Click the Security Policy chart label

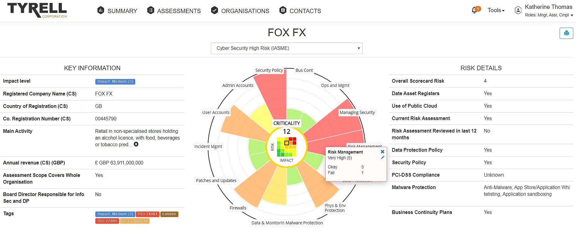tap(269, 70)
